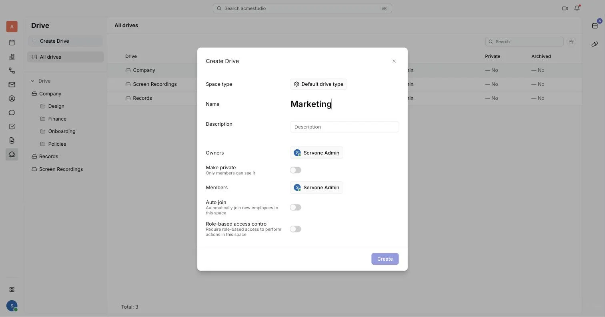
Task: Toggle the Make private switch
Action: (x=295, y=170)
